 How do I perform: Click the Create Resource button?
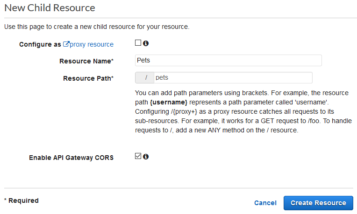pos(318,203)
